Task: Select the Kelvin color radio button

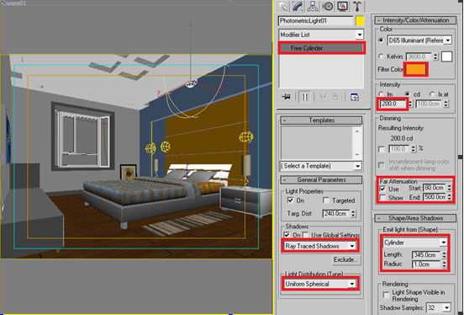Action: point(381,56)
